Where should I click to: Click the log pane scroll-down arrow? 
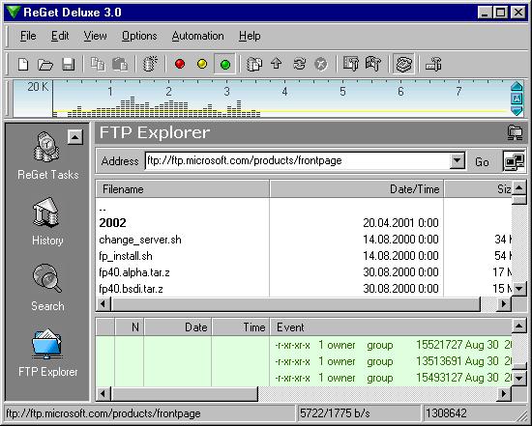tap(519, 378)
